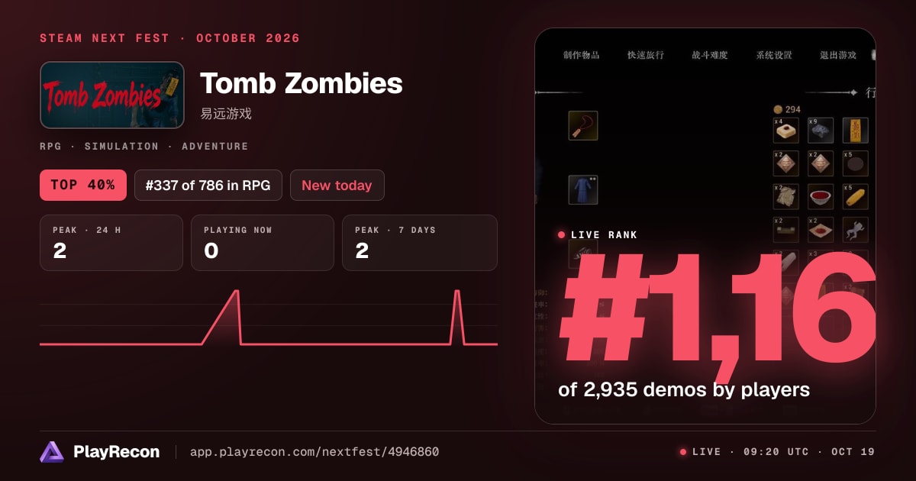Click the developer name 易远游戏
The height and width of the screenshot is (481, 916).
coord(226,114)
